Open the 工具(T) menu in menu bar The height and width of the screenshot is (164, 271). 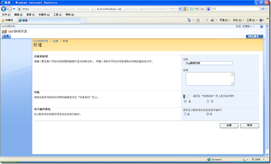point(57,15)
